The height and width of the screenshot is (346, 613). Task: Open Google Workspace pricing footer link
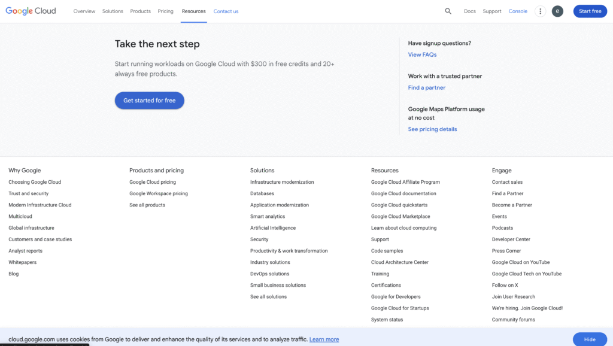pyautogui.click(x=159, y=193)
